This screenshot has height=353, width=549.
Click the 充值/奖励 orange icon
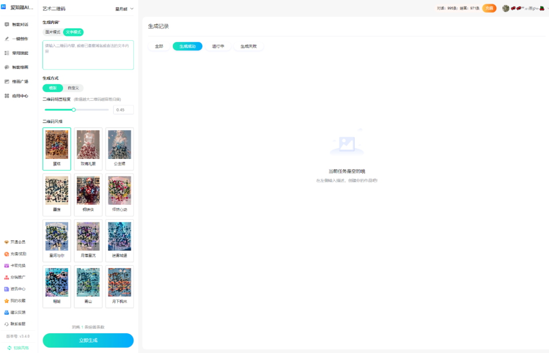(x=6, y=254)
